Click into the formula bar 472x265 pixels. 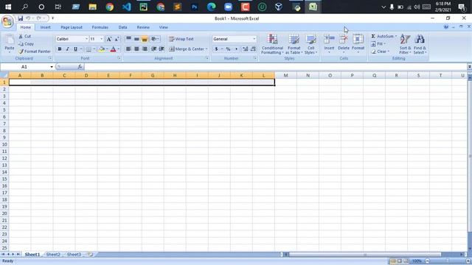[275, 67]
